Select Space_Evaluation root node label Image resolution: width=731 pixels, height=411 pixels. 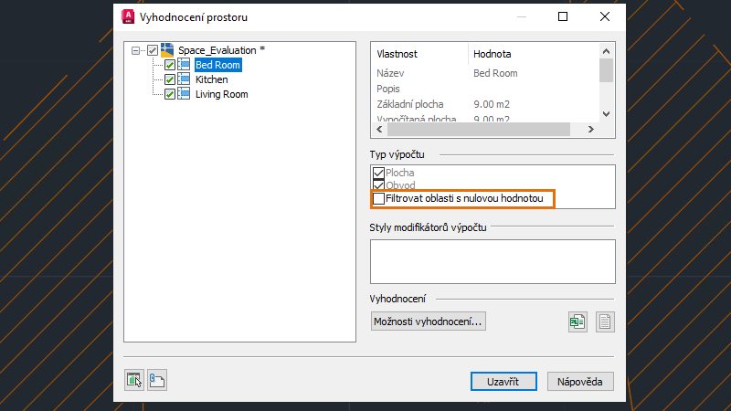pos(221,50)
